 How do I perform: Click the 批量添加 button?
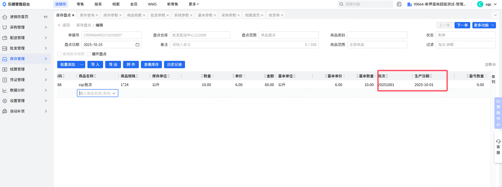click(68, 65)
